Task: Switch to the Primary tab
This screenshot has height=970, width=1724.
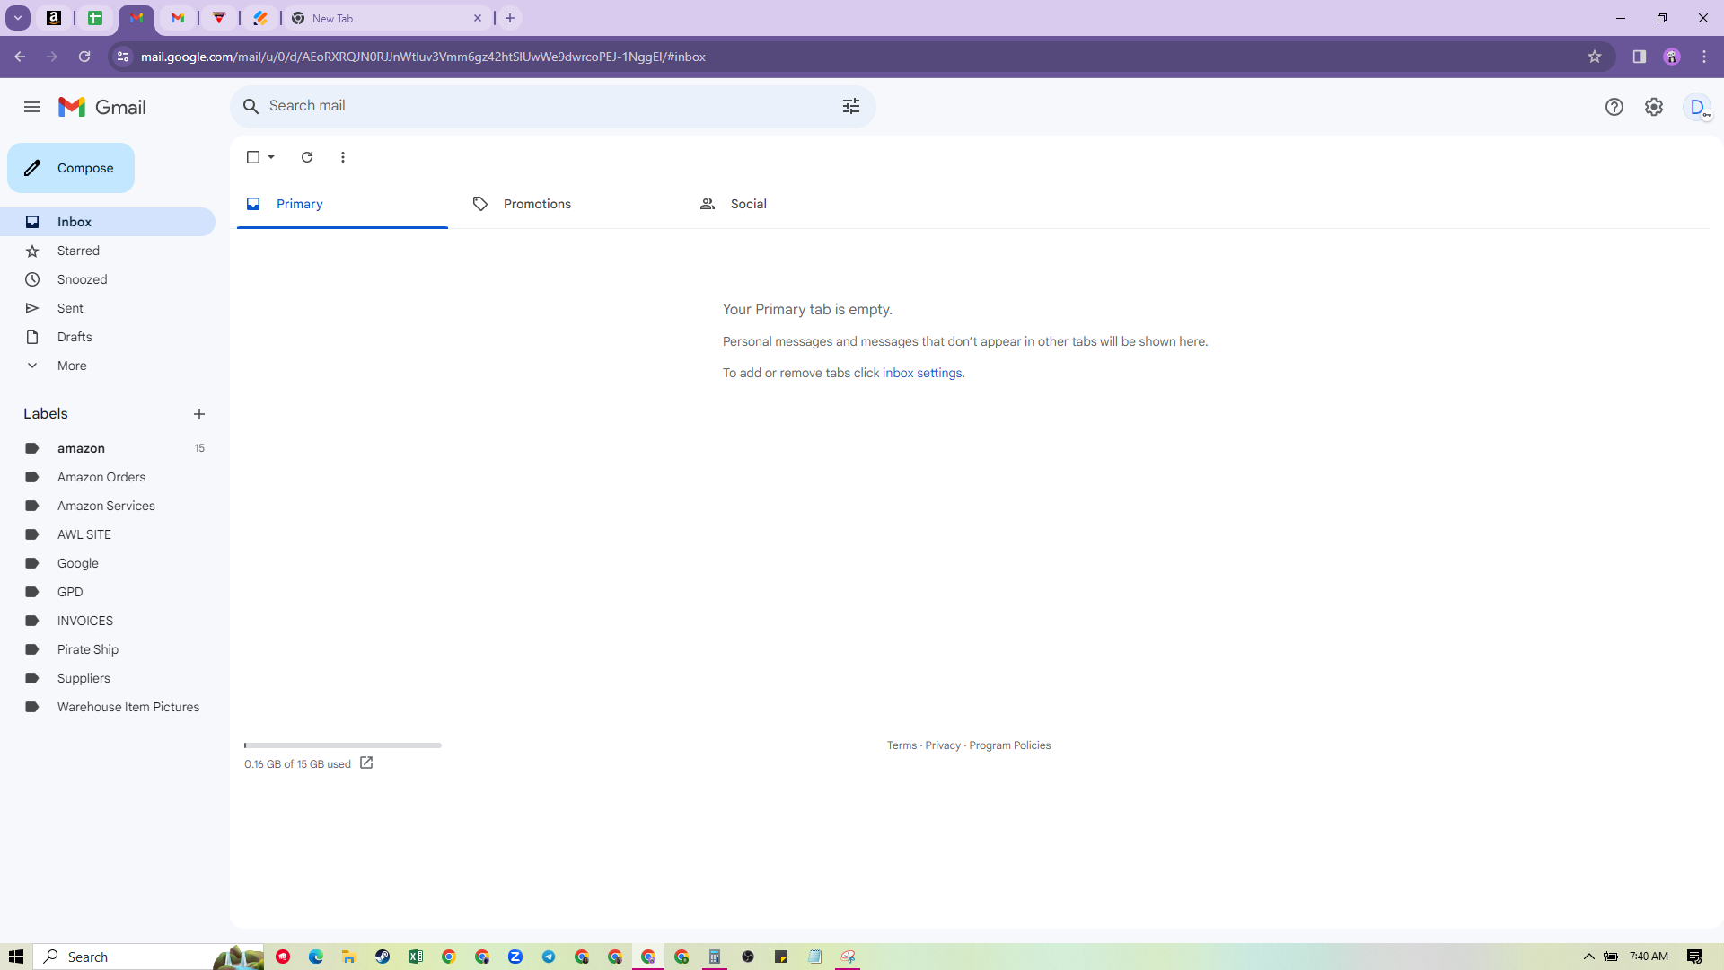Action: click(x=342, y=204)
